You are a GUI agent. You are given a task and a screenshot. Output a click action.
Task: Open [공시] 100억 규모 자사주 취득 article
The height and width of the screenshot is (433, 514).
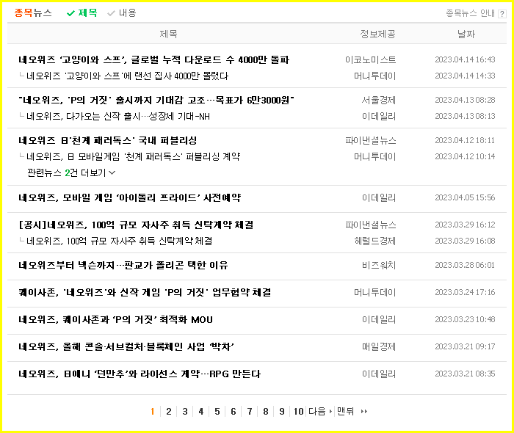(x=136, y=225)
